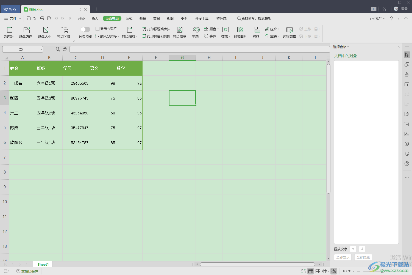Switch to the 视图 tab

point(170,18)
